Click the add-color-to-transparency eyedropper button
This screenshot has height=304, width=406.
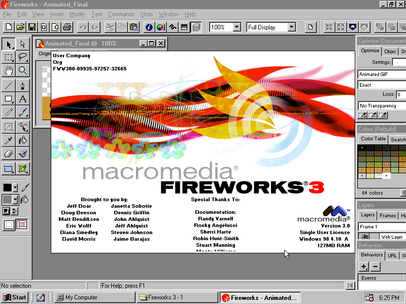click(362, 116)
